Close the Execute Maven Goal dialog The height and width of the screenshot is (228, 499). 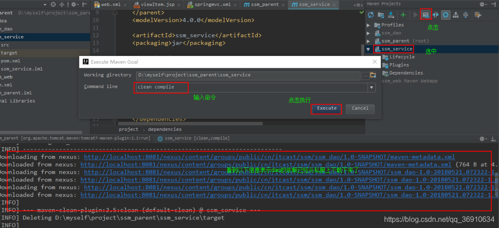point(374,61)
